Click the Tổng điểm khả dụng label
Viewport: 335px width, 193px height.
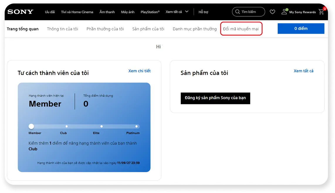[x=98, y=96]
